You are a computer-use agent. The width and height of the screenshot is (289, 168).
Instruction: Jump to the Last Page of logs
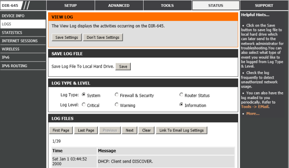point(86,130)
